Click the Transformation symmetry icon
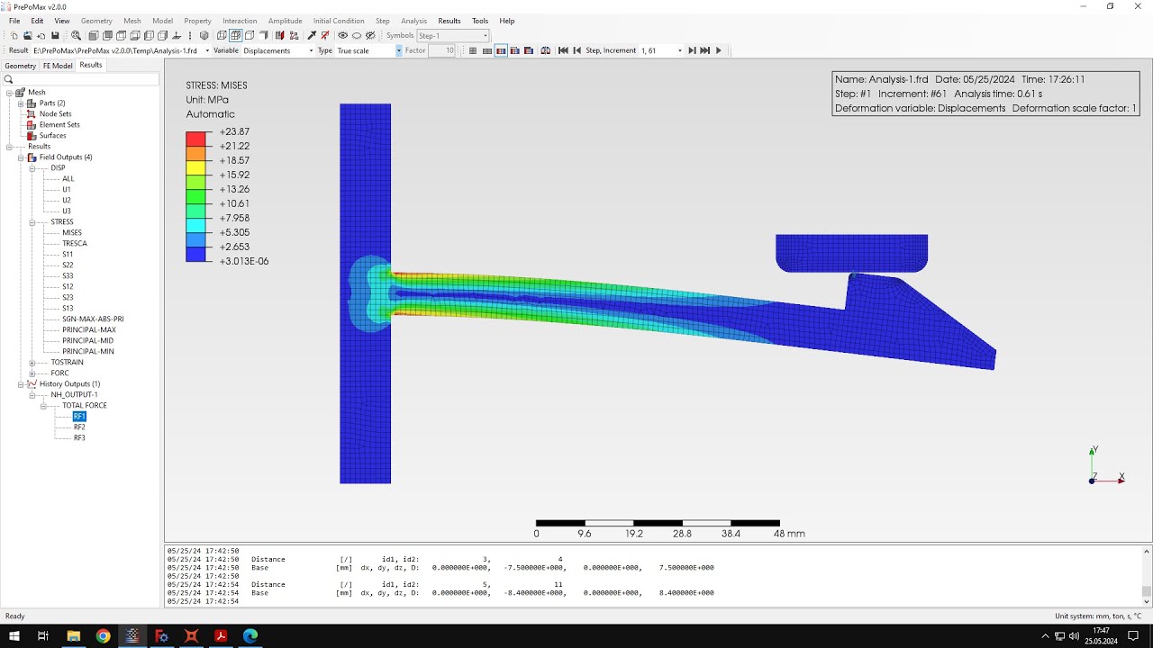This screenshot has width=1153, height=648. [545, 50]
